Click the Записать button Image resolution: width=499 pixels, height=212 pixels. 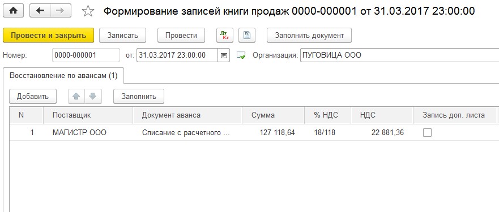pos(122,35)
